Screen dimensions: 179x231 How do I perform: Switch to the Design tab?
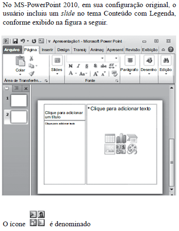click(x=63, y=50)
